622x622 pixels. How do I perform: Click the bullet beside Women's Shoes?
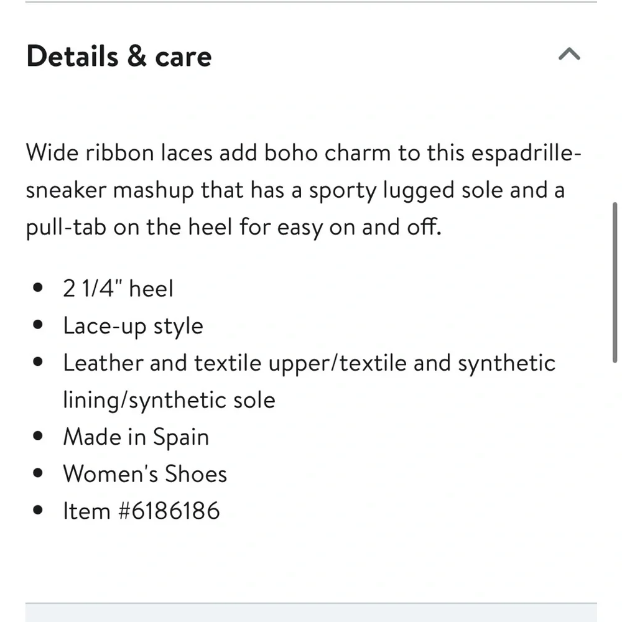pos(39,474)
